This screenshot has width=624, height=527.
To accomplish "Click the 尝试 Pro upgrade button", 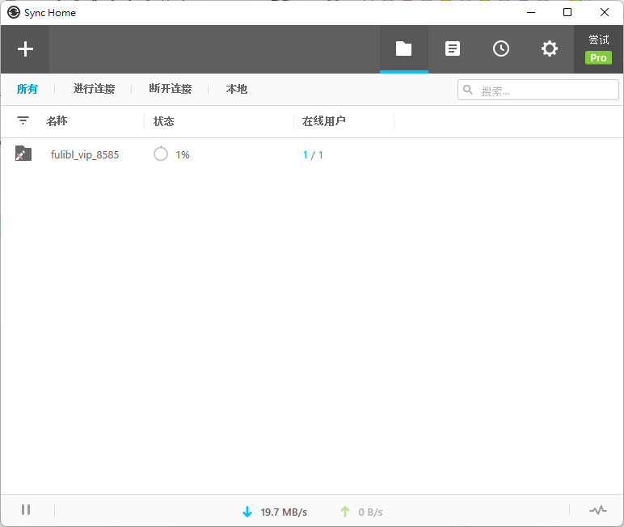I will pyautogui.click(x=598, y=49).
